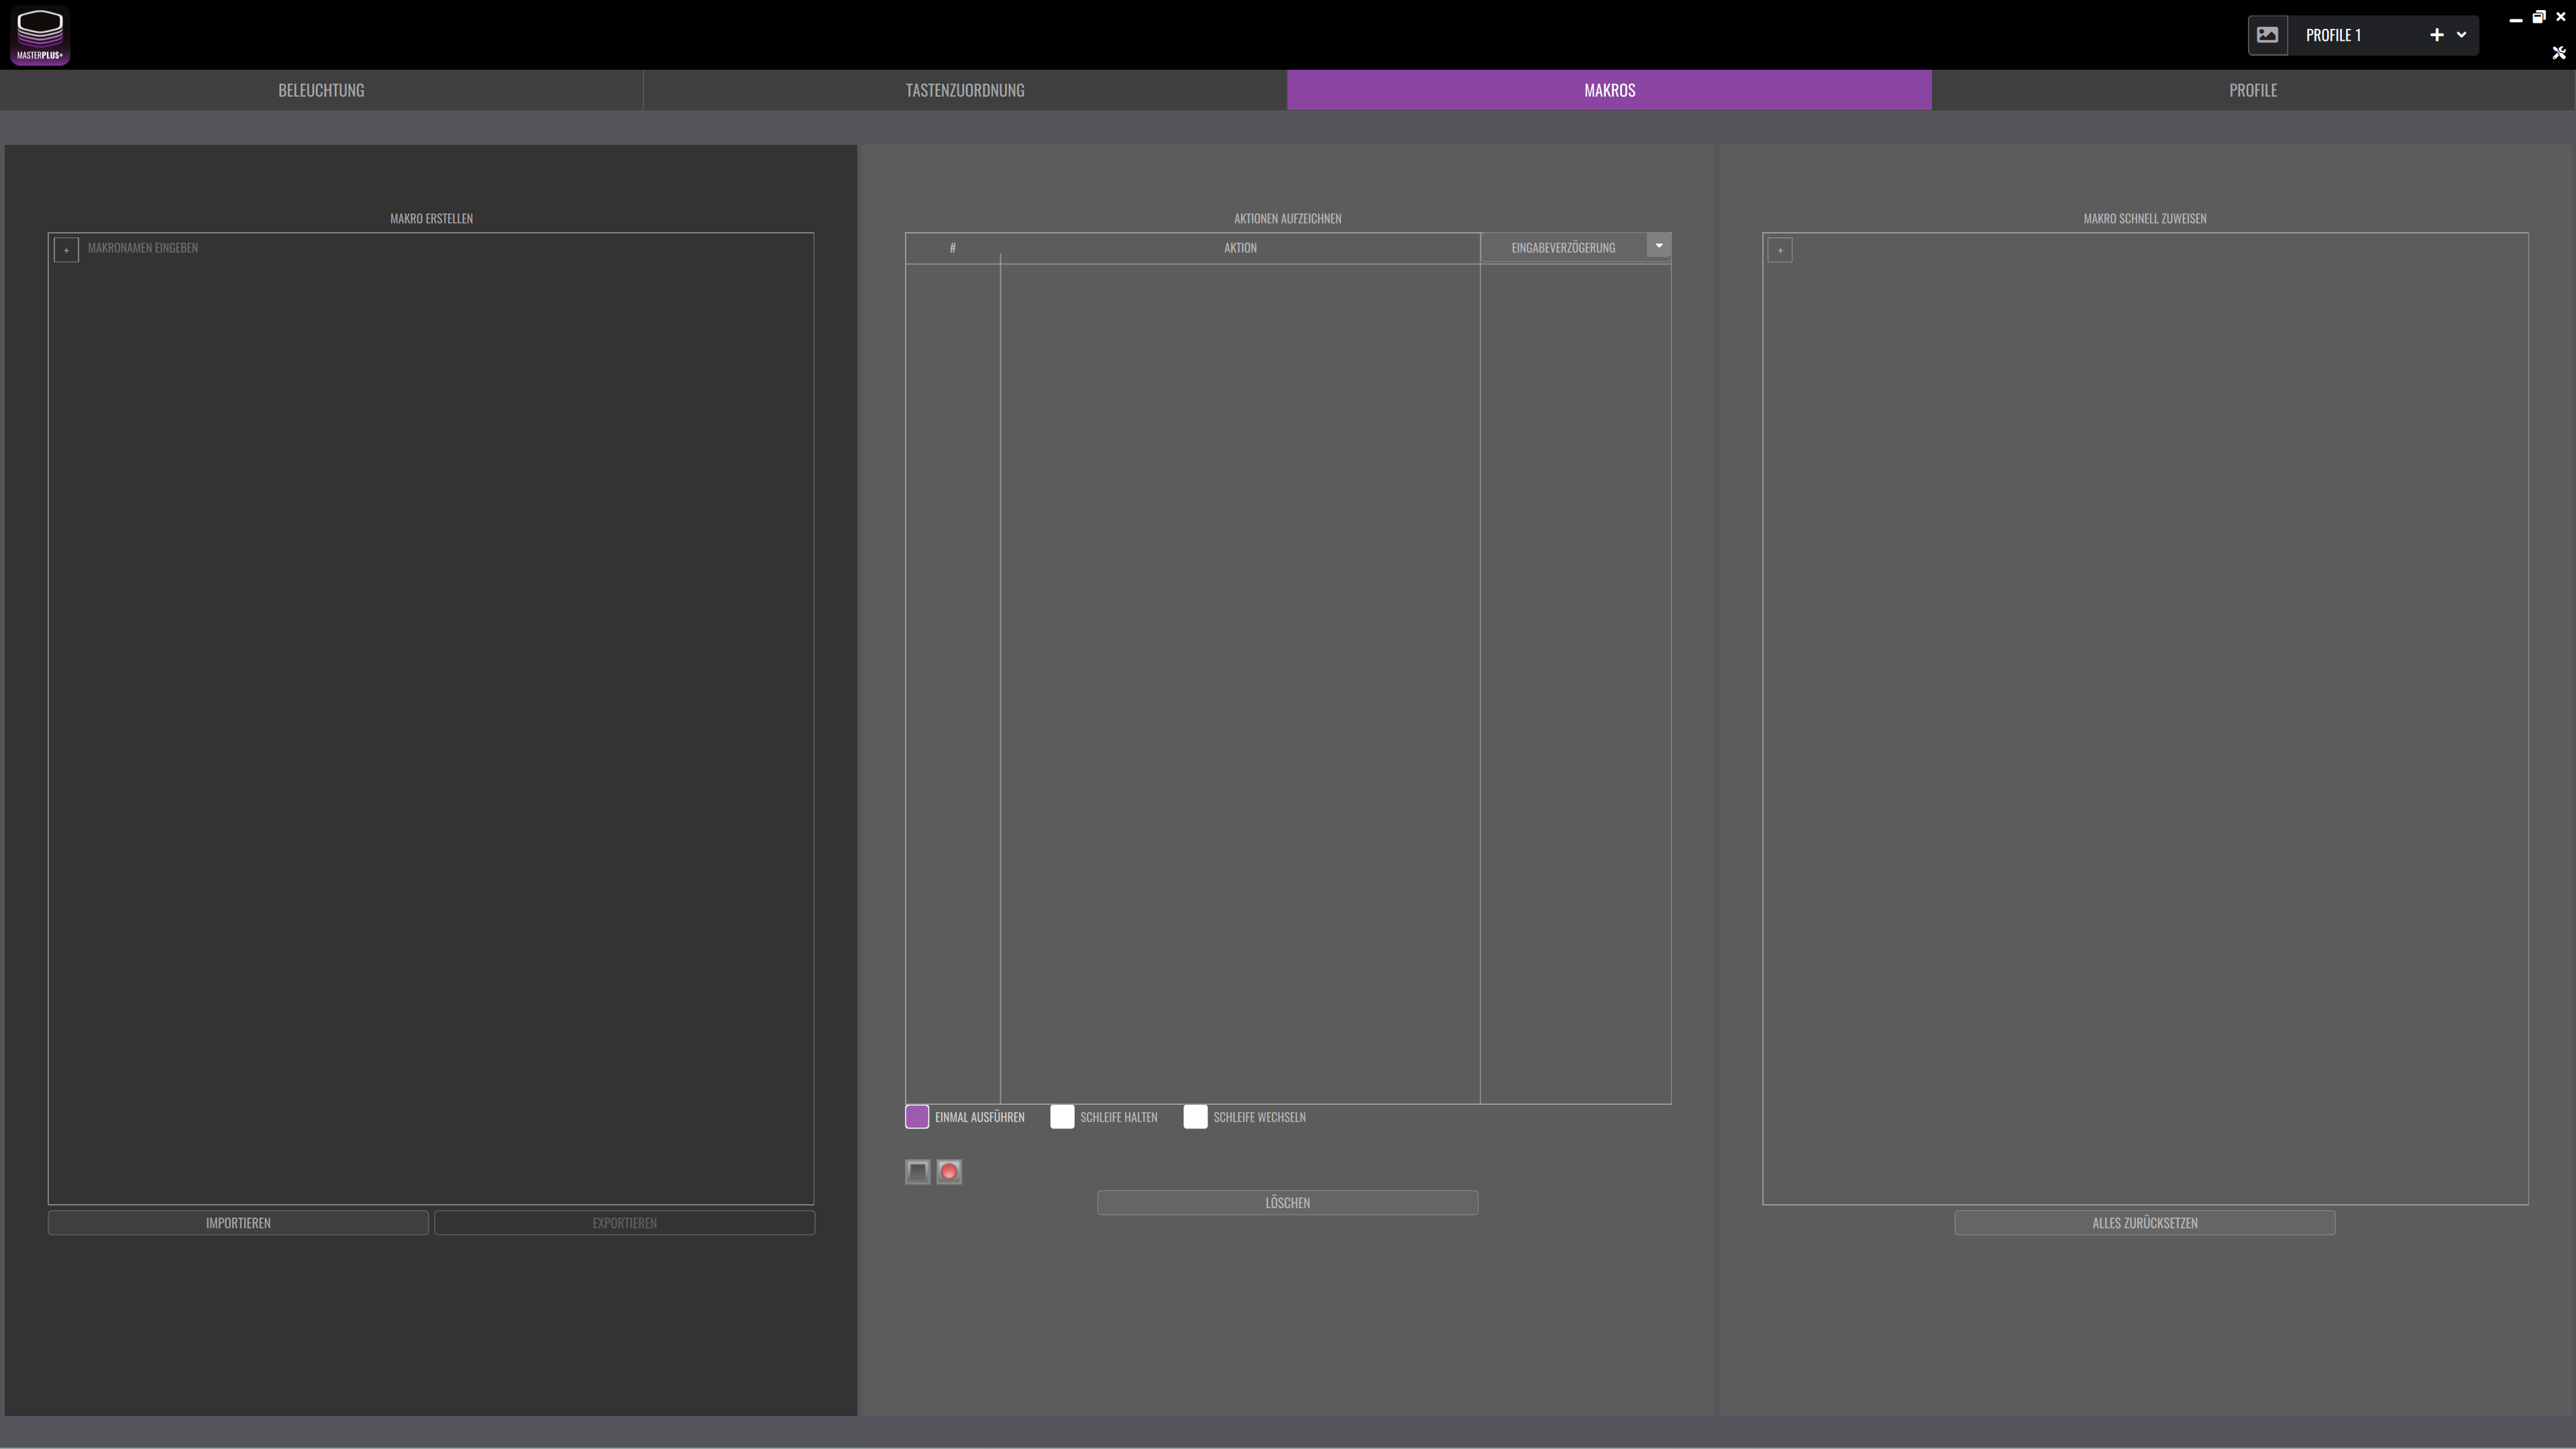2576x1449 pixels.
Task: Select the Makros tab
Action: pyautogui.click(x=1609, y=90)
